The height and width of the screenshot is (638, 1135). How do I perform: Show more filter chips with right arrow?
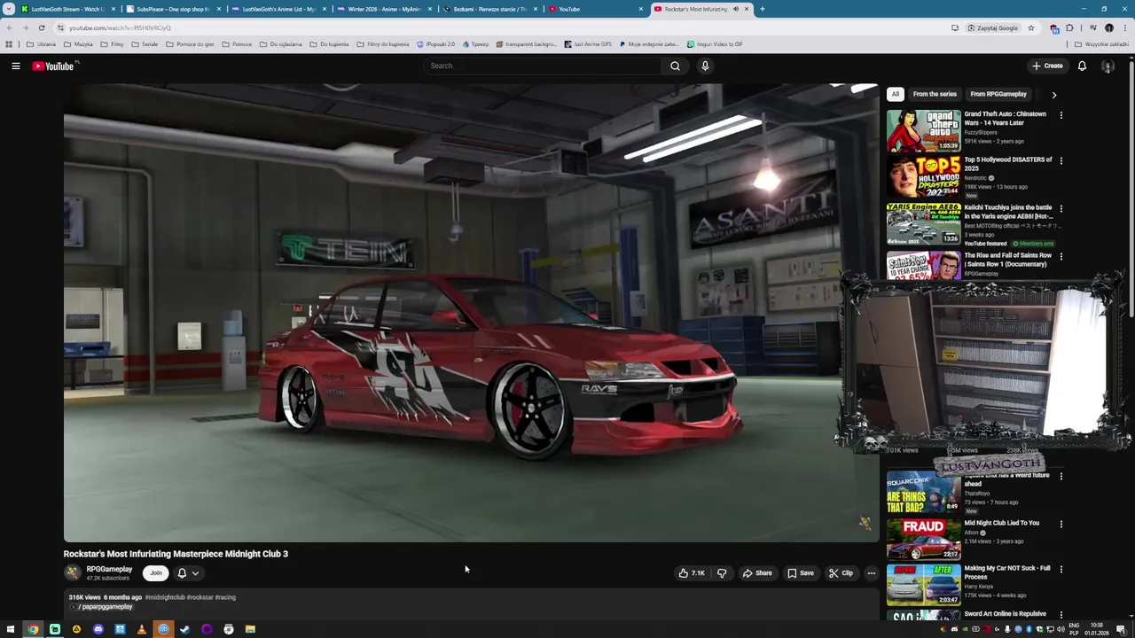click(x=1053, y=94)
